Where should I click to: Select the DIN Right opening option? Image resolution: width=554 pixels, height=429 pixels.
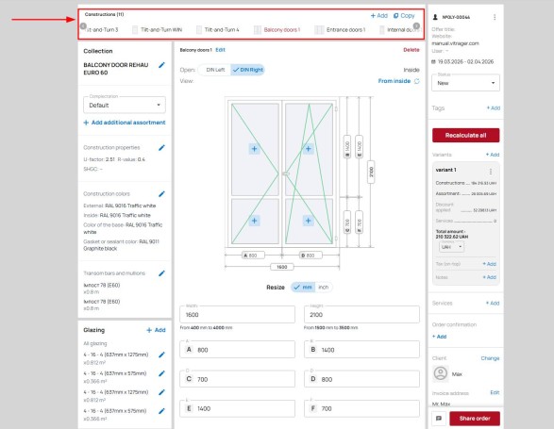click(247, 70)
